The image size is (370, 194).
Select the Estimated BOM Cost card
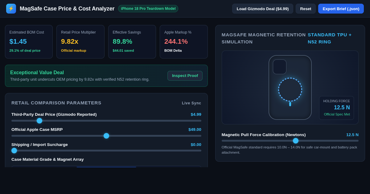click(29, 42)
